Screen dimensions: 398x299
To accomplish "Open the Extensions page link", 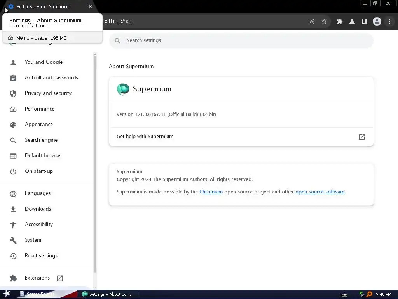I will click(x=47, y=278).
